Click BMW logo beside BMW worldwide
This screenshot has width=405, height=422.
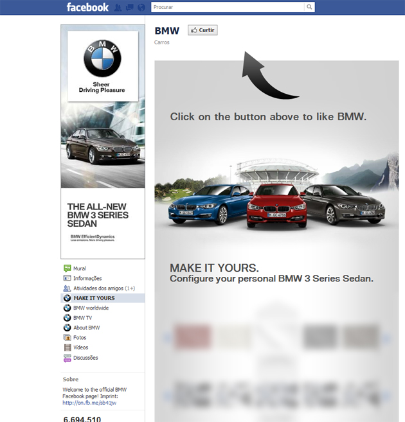(67, 308)
